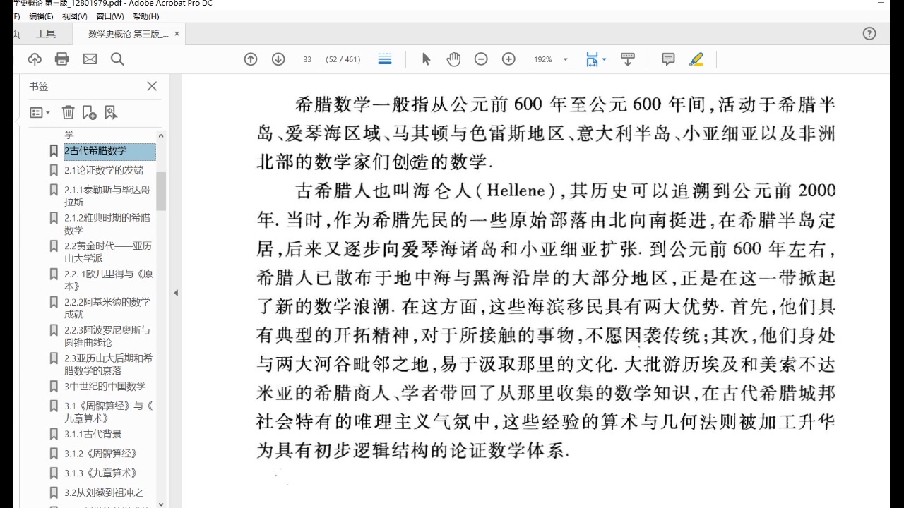Click the bookmark icon beside 2.1论证数学的发端
This screenshot has height=508, width=904.
(x=53, y=170)
